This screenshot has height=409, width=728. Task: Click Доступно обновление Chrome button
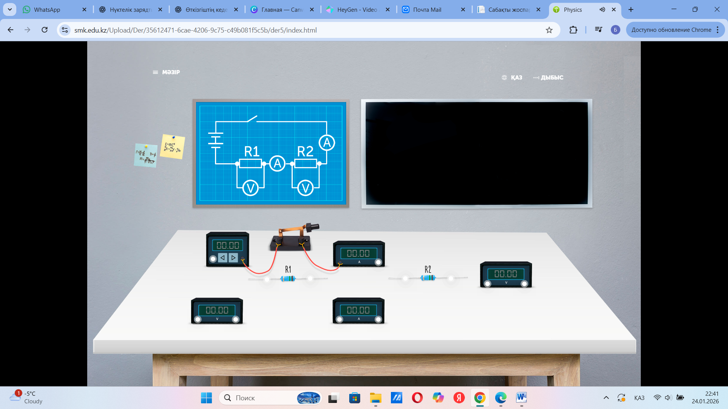tap(671, 30)
